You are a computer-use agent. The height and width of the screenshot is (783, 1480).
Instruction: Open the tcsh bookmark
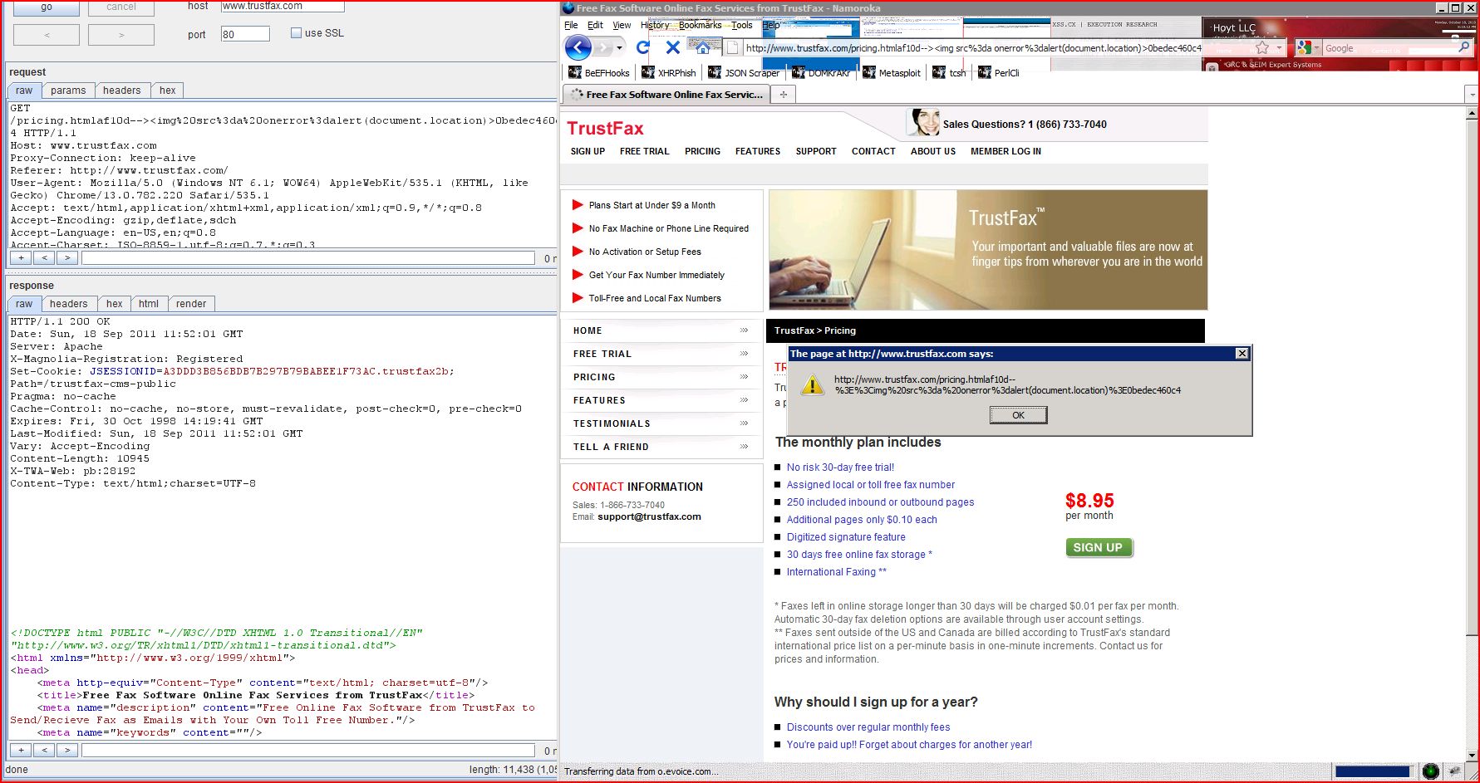click(x=950, y=73)
